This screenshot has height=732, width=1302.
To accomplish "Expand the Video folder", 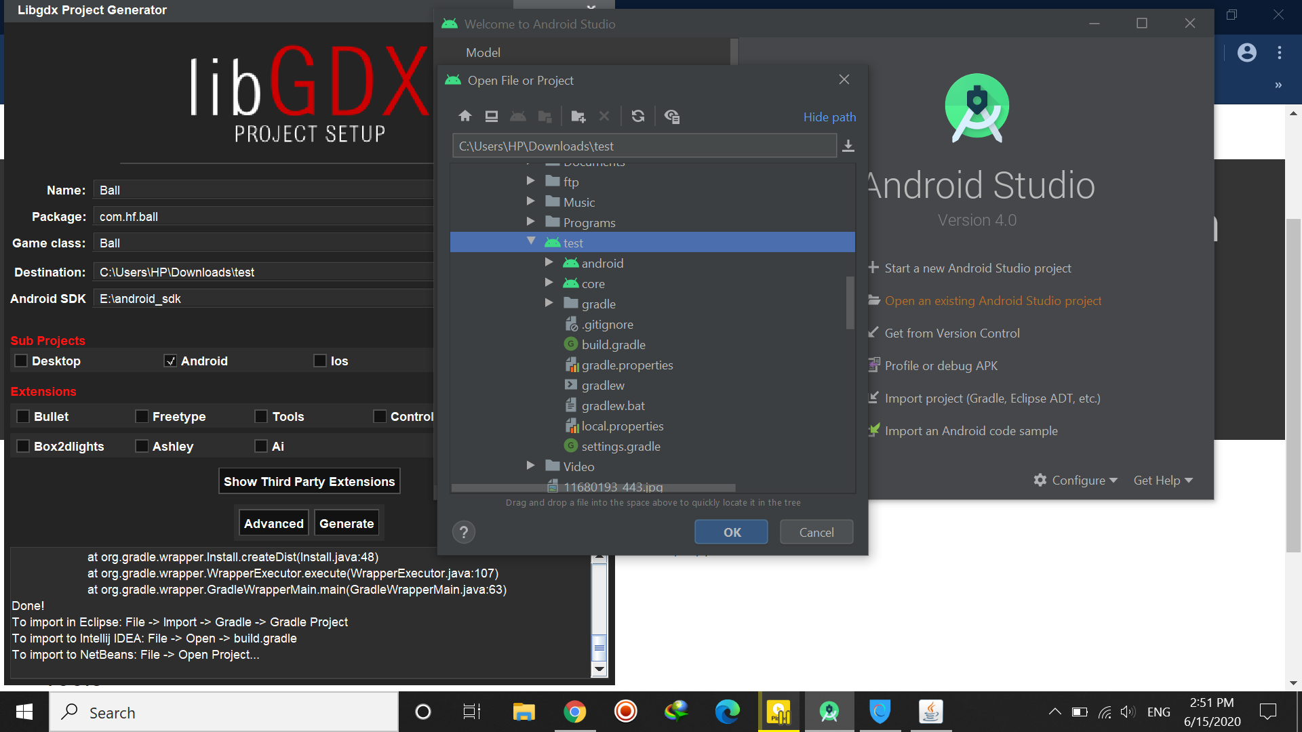I will coord(530,466).
